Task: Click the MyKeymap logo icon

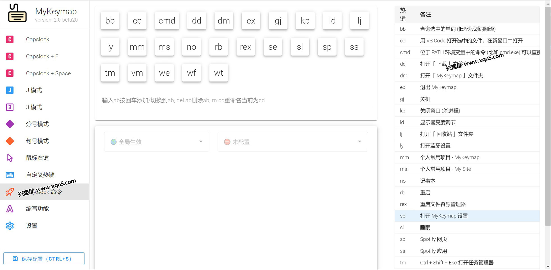Action: (x=17, y=13)
